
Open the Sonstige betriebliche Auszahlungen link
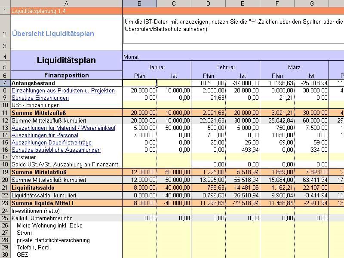click(x=56, y=150)
